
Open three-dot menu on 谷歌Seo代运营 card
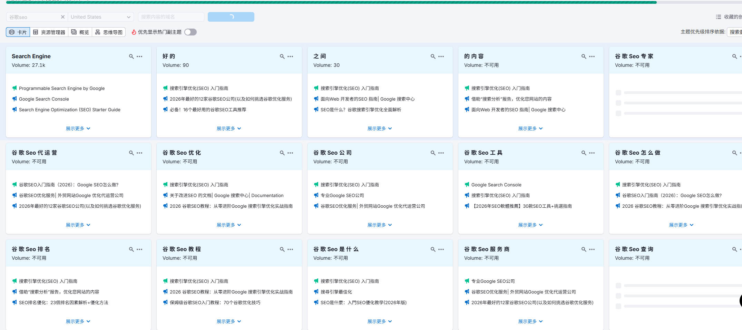(x=139, y=153)
